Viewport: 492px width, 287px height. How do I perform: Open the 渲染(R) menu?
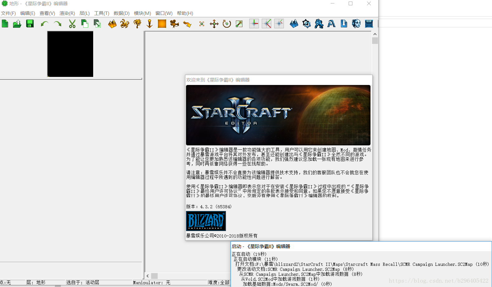tap(67, 13)
